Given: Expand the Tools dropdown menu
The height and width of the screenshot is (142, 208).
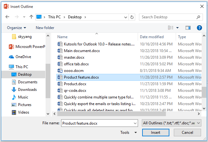Looking at the screenshot, I should point(129,133).
